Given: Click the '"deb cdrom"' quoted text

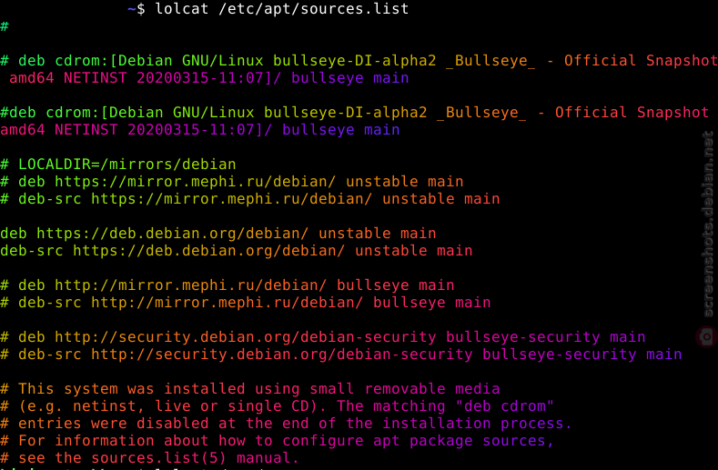Looking at the screenshot, I should [504, 406].
